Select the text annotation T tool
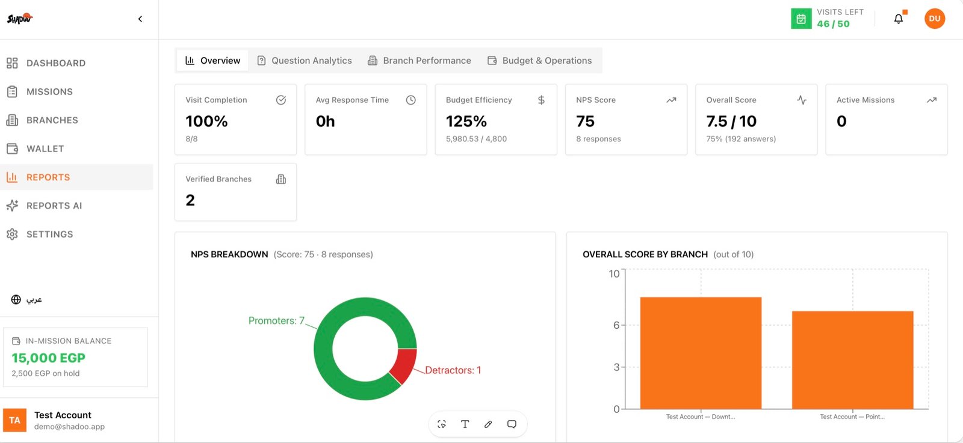Viewport: 963px width, 443px height. tap(465, 424)
